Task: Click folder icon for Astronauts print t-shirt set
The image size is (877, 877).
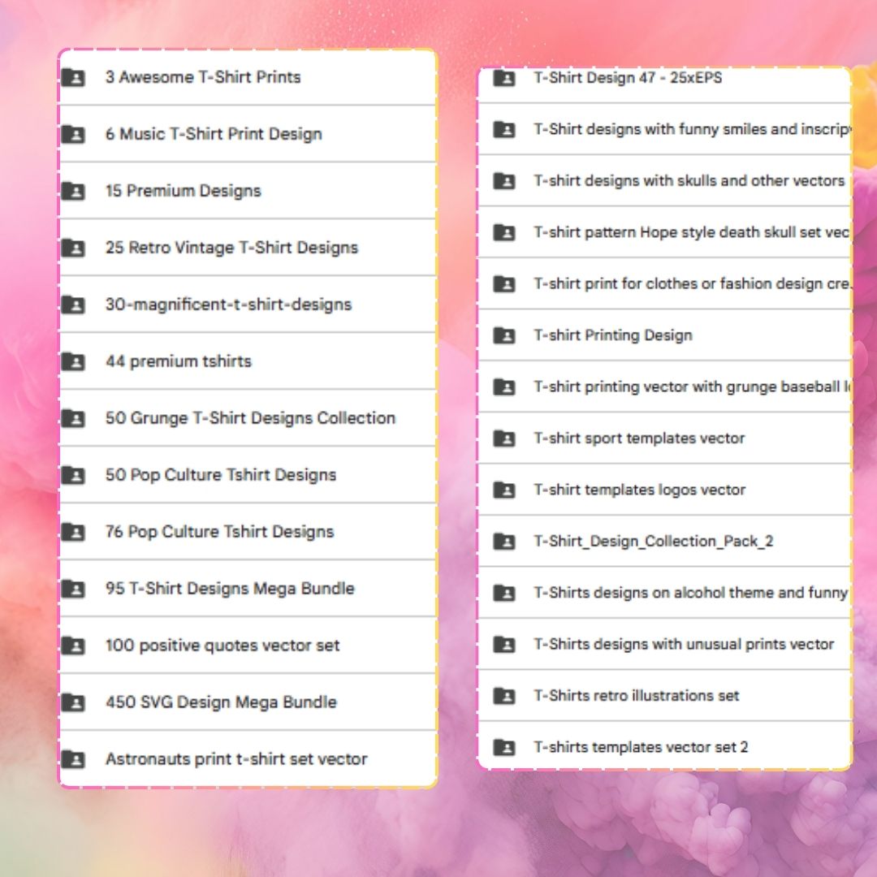Action: [x=73, y=759]
